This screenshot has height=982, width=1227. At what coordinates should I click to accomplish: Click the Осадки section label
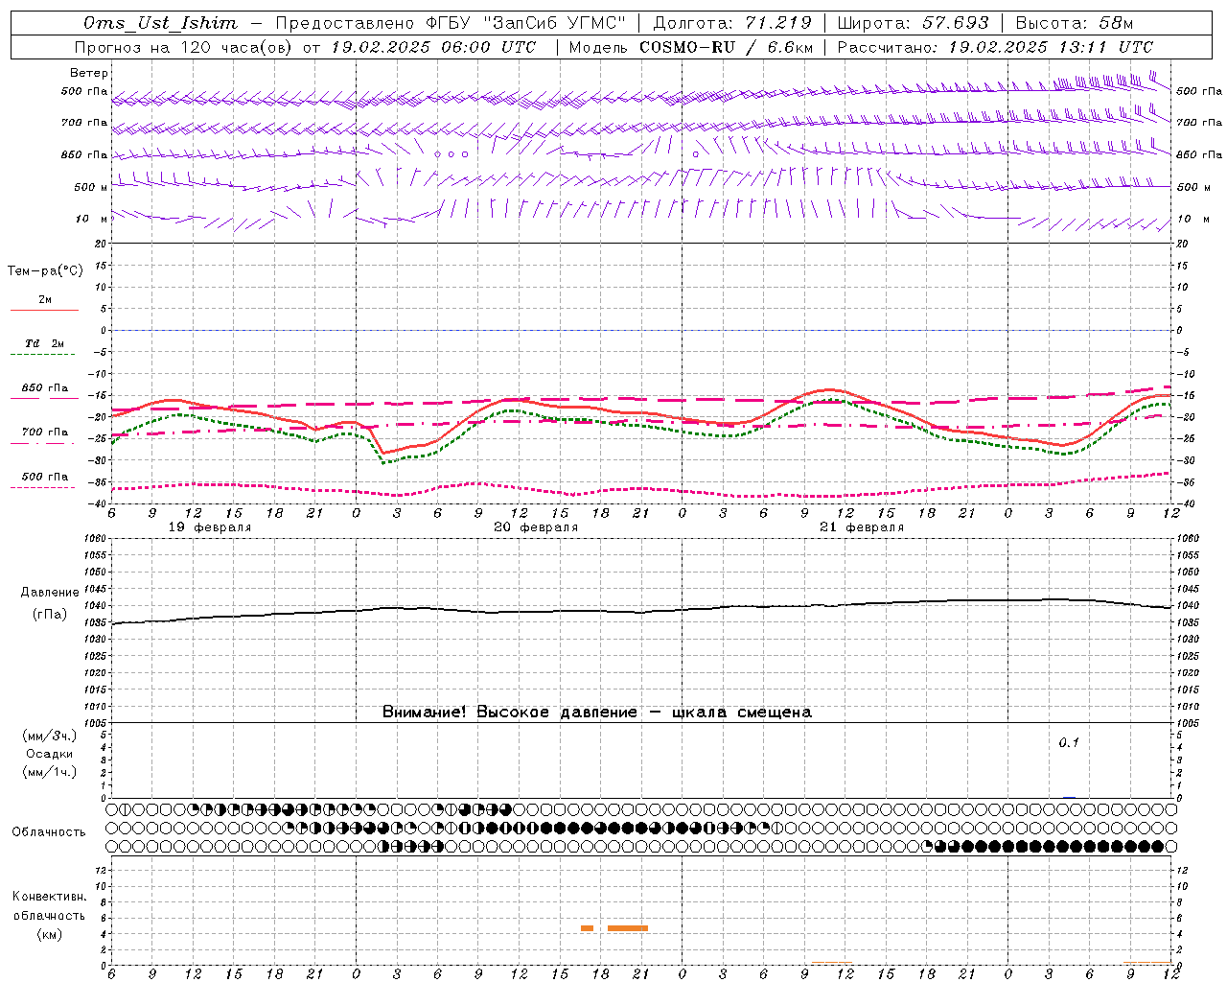(50, 754)
